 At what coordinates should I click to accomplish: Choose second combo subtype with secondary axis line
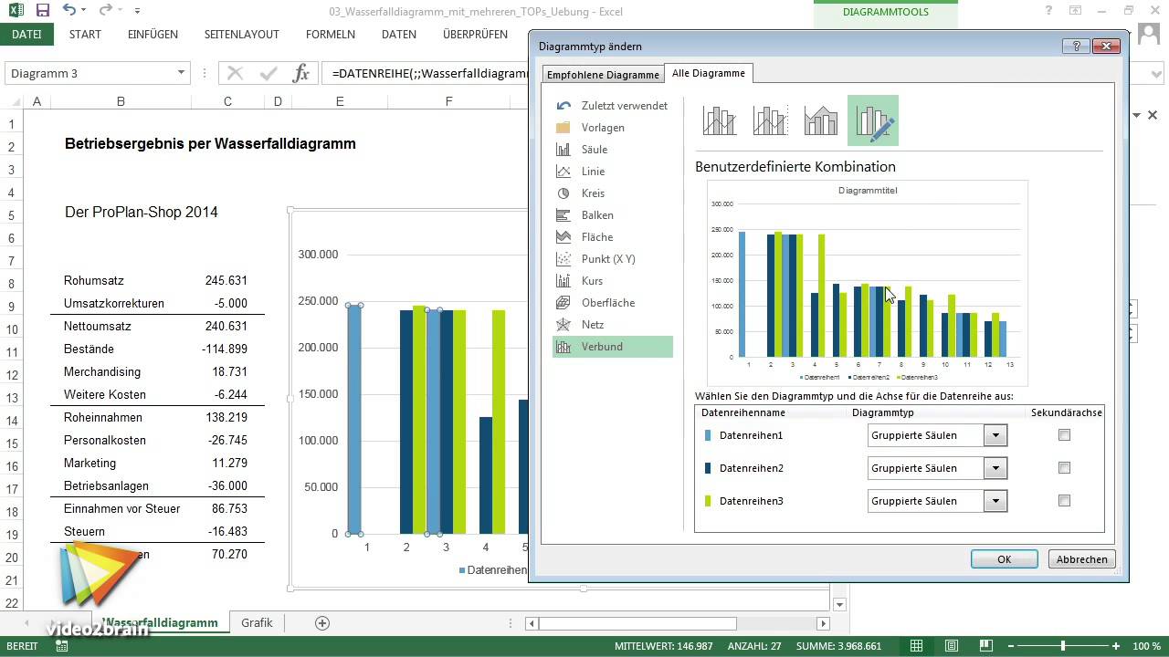[x=770, y=120]
